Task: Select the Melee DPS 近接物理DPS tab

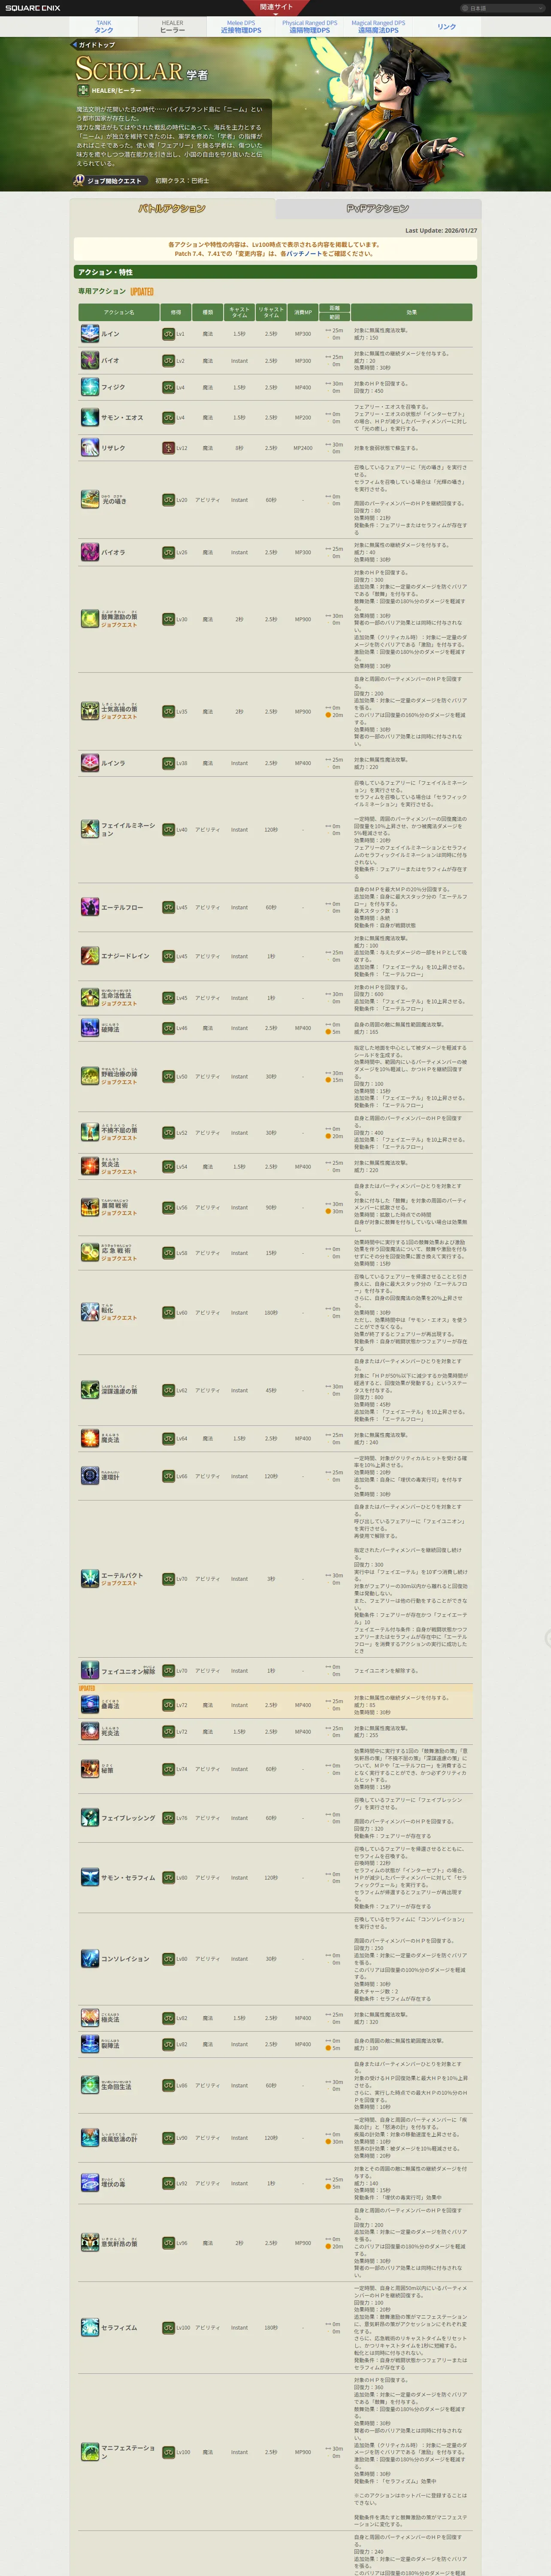Action: (241, 27)
